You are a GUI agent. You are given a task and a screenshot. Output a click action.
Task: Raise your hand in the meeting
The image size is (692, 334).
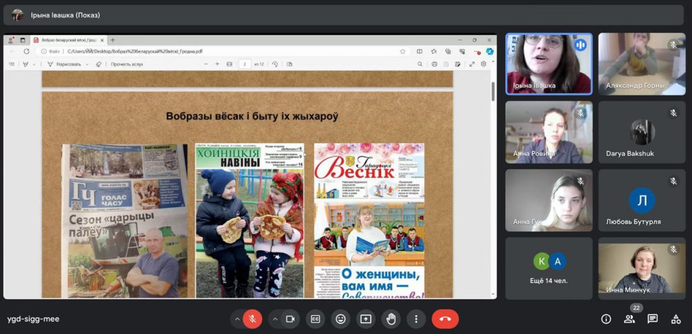click(x=391, y=318)
